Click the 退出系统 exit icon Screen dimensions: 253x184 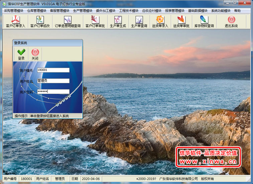(231, 21)
